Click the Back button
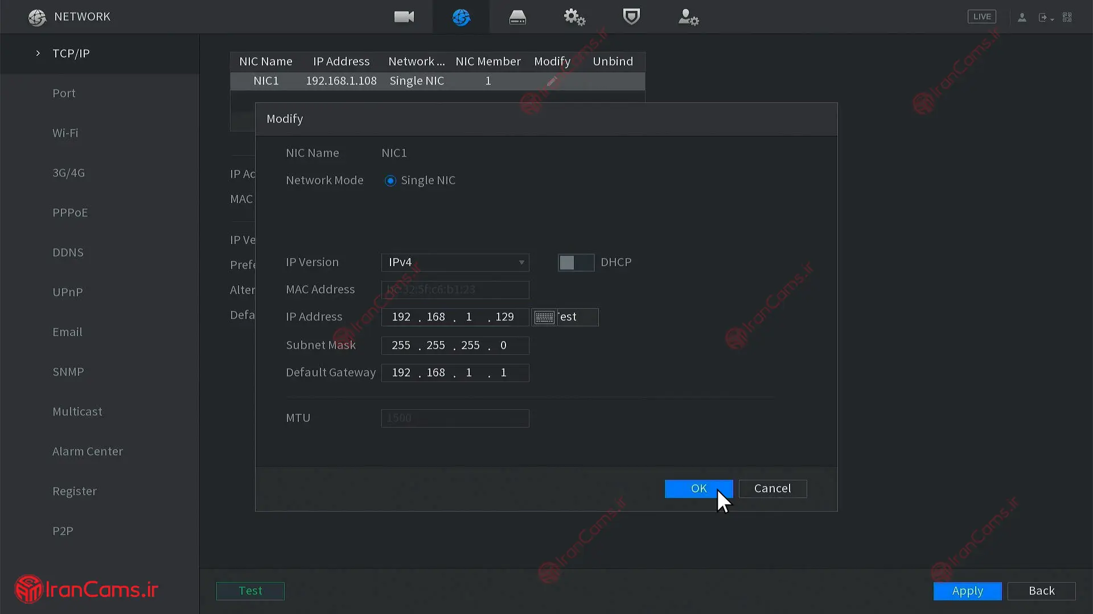 tap(1041, 591)
